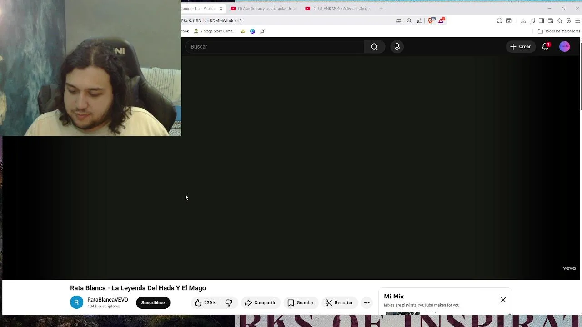The image size is (582, 327).
Task: Subscribe with the Suscribirse button
Action: pyautogui.click(x=153, y=302)
